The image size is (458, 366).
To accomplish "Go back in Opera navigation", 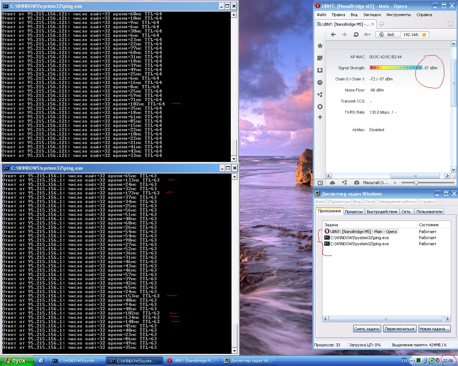I will tap(333, 35).
